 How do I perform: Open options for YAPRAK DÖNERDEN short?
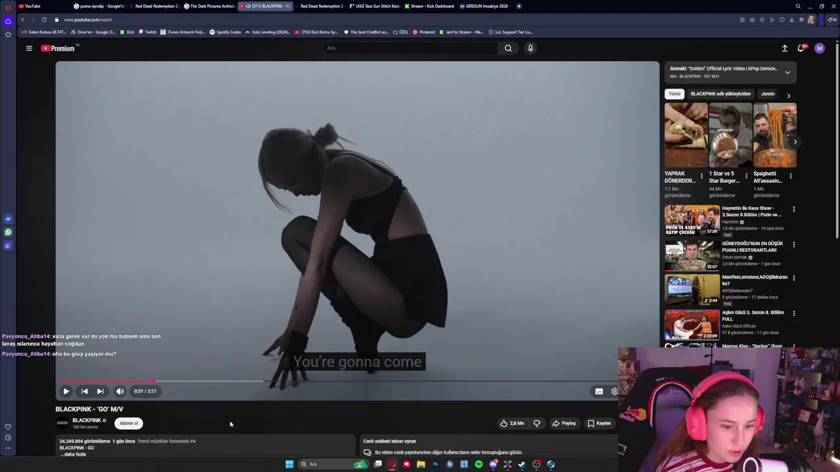pyautogui.click(x=702, y=176)
